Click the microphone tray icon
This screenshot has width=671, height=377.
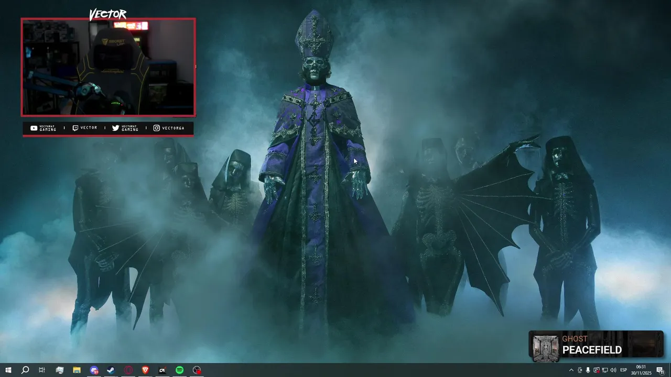click(588, 370)
